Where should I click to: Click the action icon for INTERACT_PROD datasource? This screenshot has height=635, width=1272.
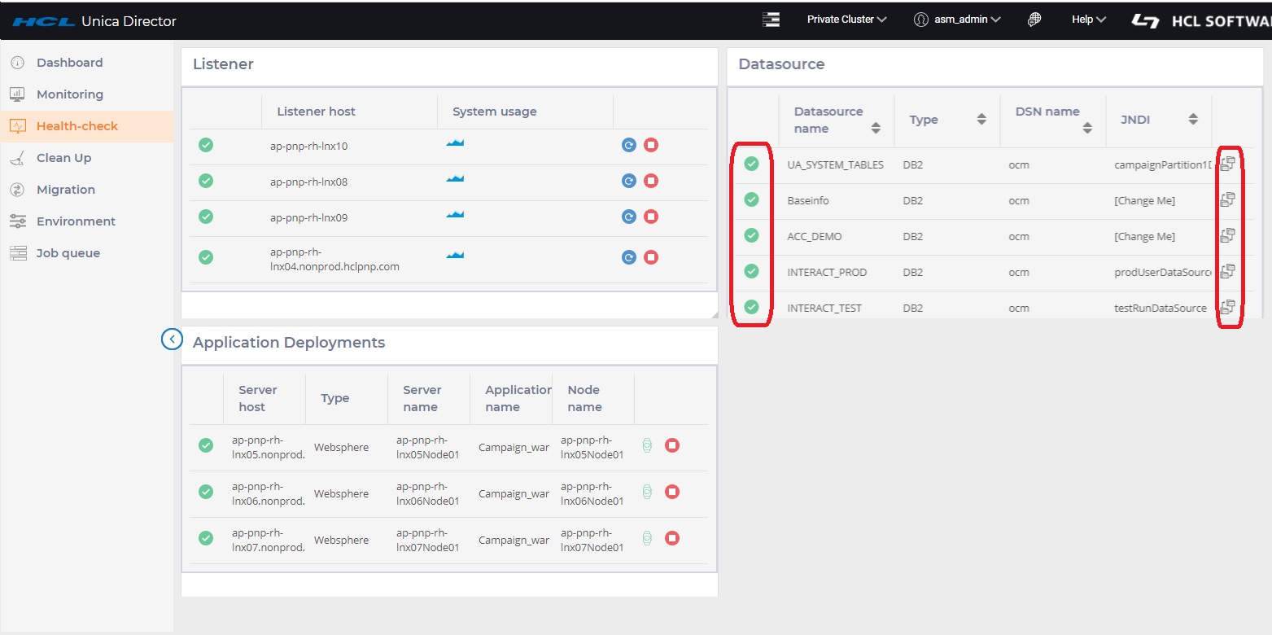1227,271
